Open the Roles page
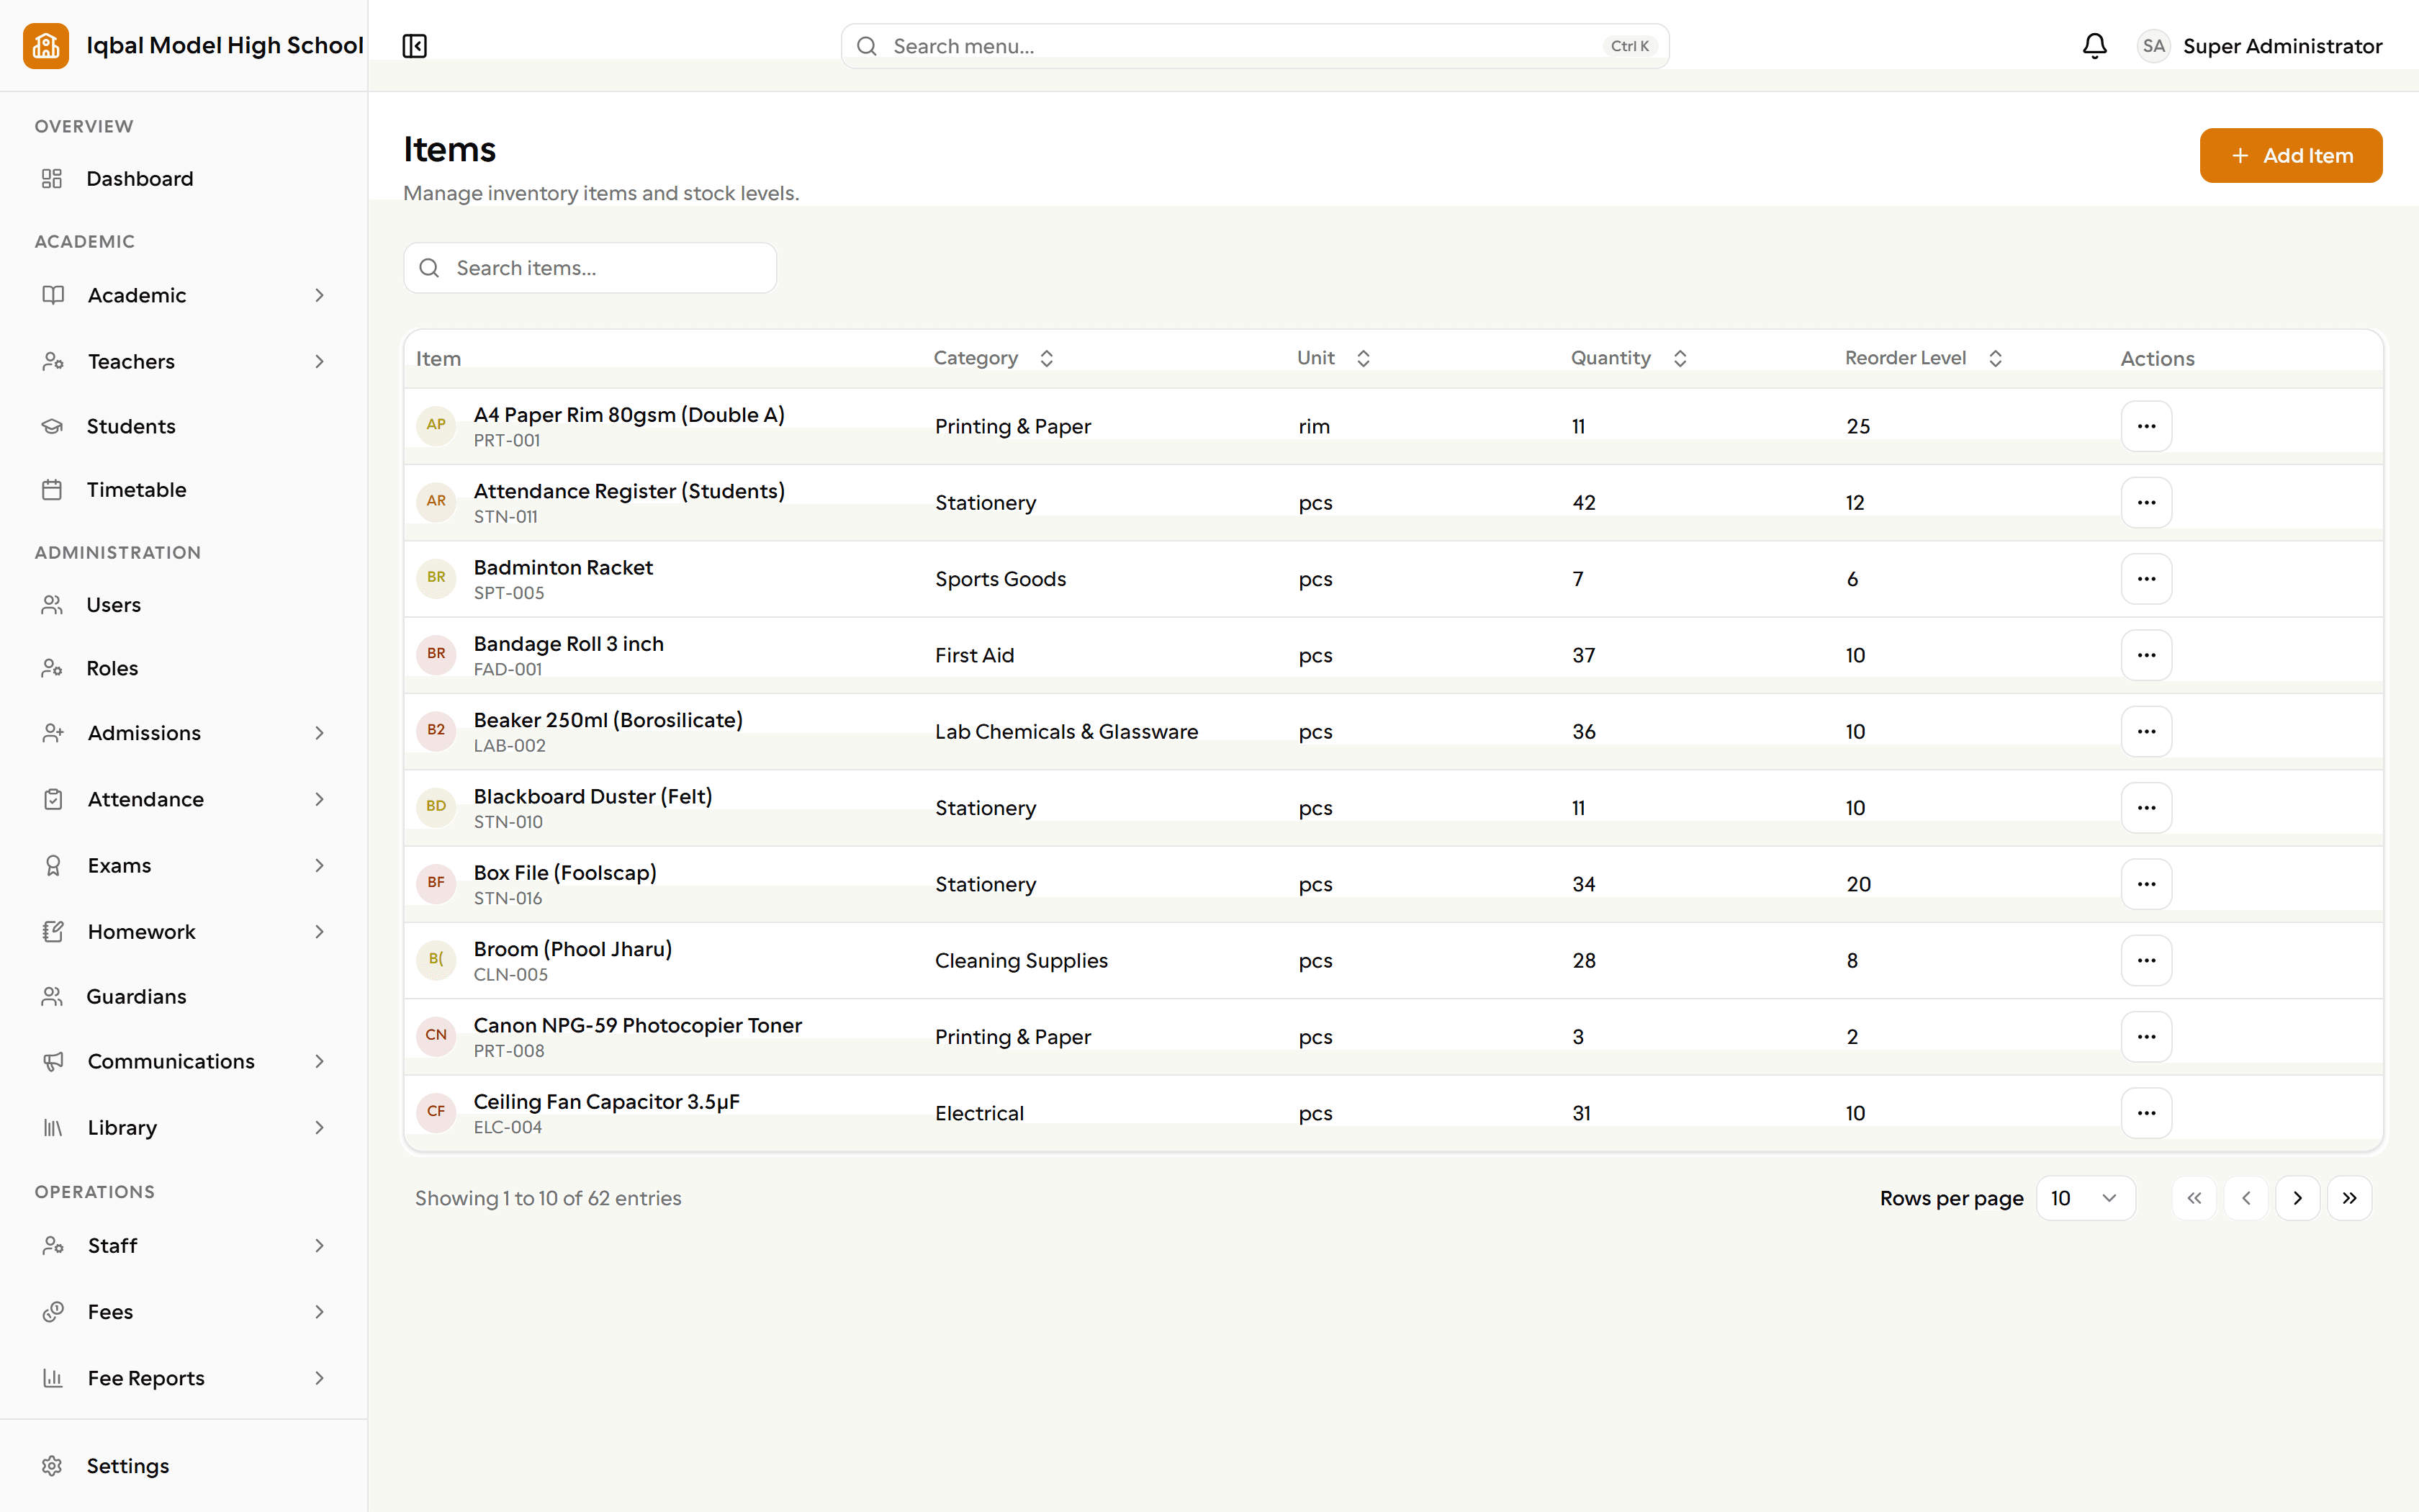 pyautogui.click(x=184, y=668)
